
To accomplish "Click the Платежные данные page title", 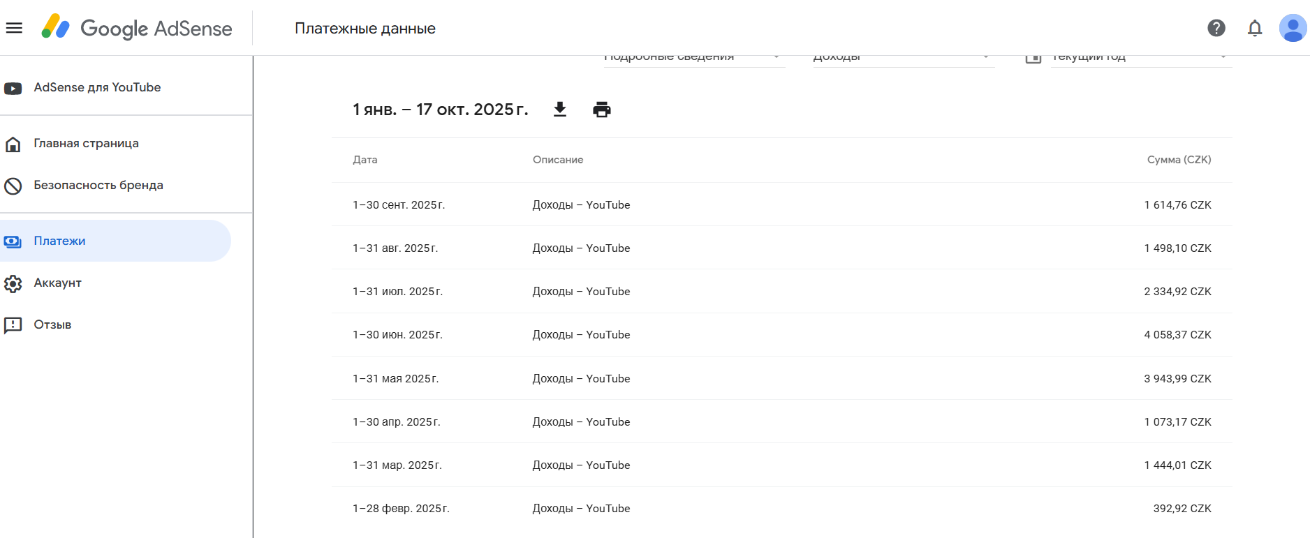I will 365,29.
